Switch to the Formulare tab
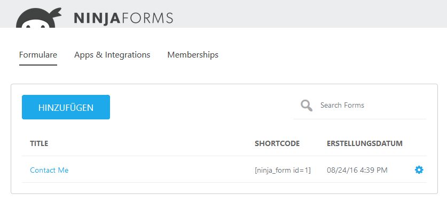 pos(38,55)
